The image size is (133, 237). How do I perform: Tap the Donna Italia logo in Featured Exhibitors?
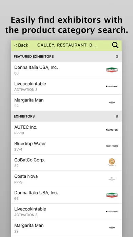[x=112, y=70]
